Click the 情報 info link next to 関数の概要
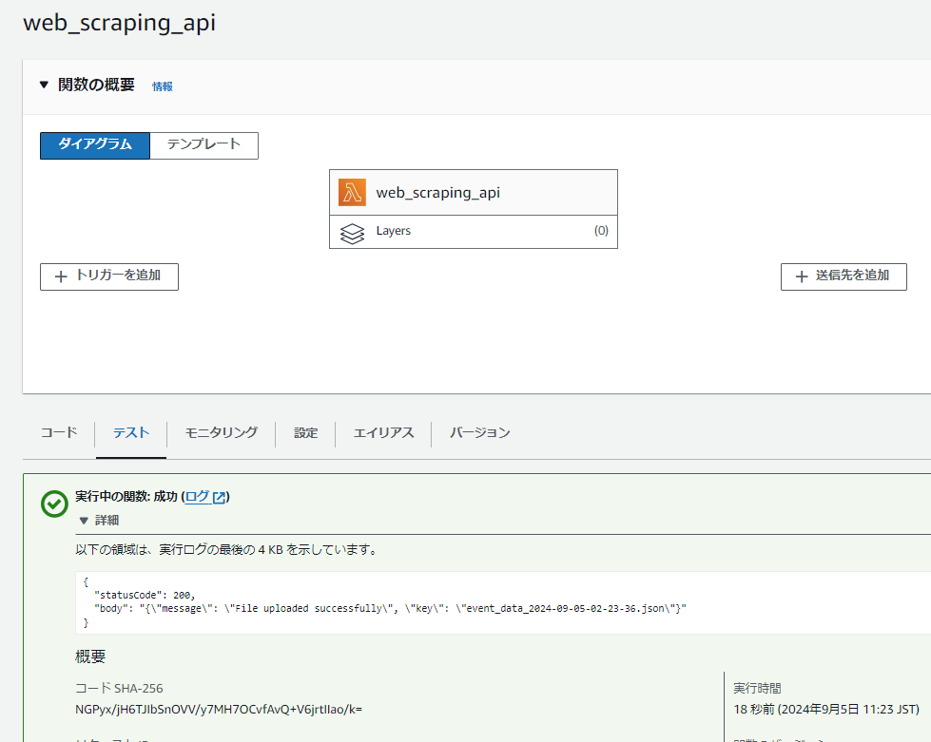Screen dimensions: 931x742 click(162, 86)
